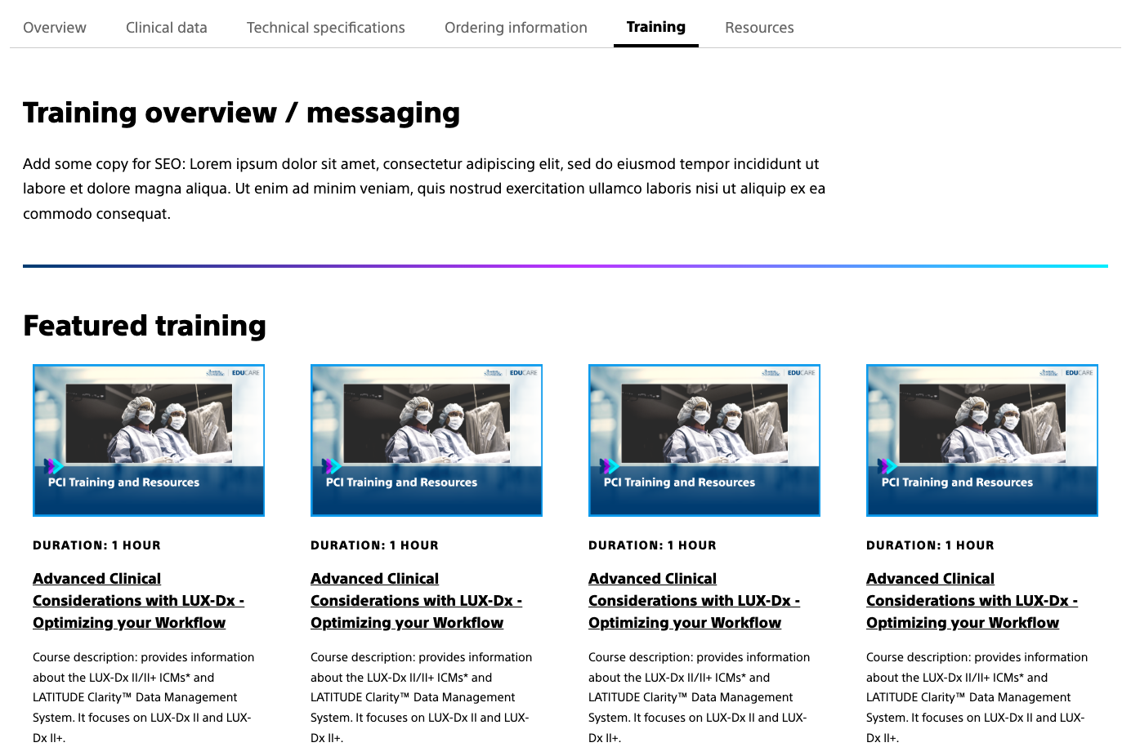1131x756 pixels.
Task: Switch to the Resources tab
Action: (759, 27)
